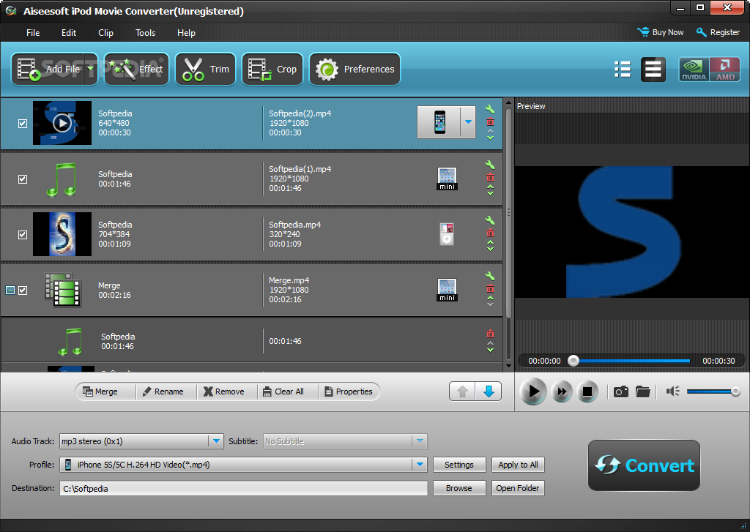Screen dimensions: 750x532
Task: Click the profile Settings button
Action: coord(459,465)
